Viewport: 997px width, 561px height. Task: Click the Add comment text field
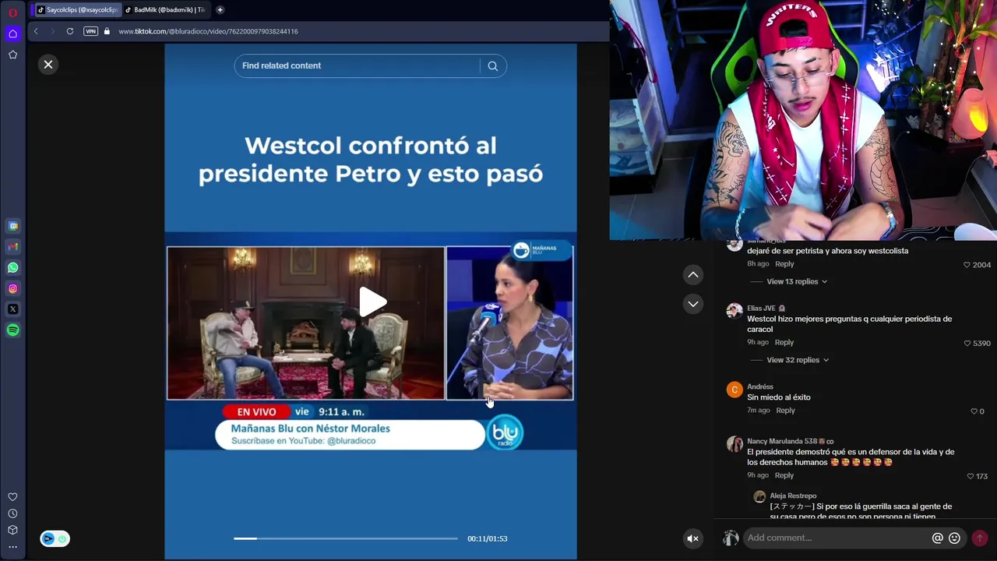[836, 538]
